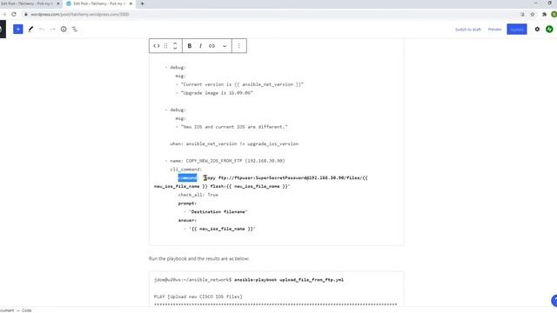Toggle bold formatting in block toolbar
The image size is (557, 313).
(x=190, y=46)
